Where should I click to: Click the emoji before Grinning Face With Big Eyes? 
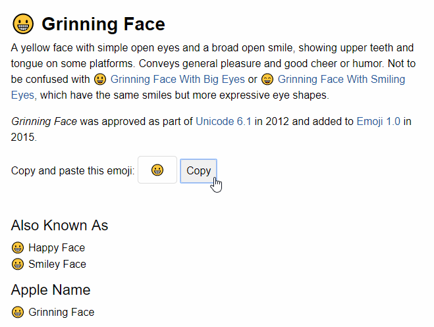pos(101,80)
